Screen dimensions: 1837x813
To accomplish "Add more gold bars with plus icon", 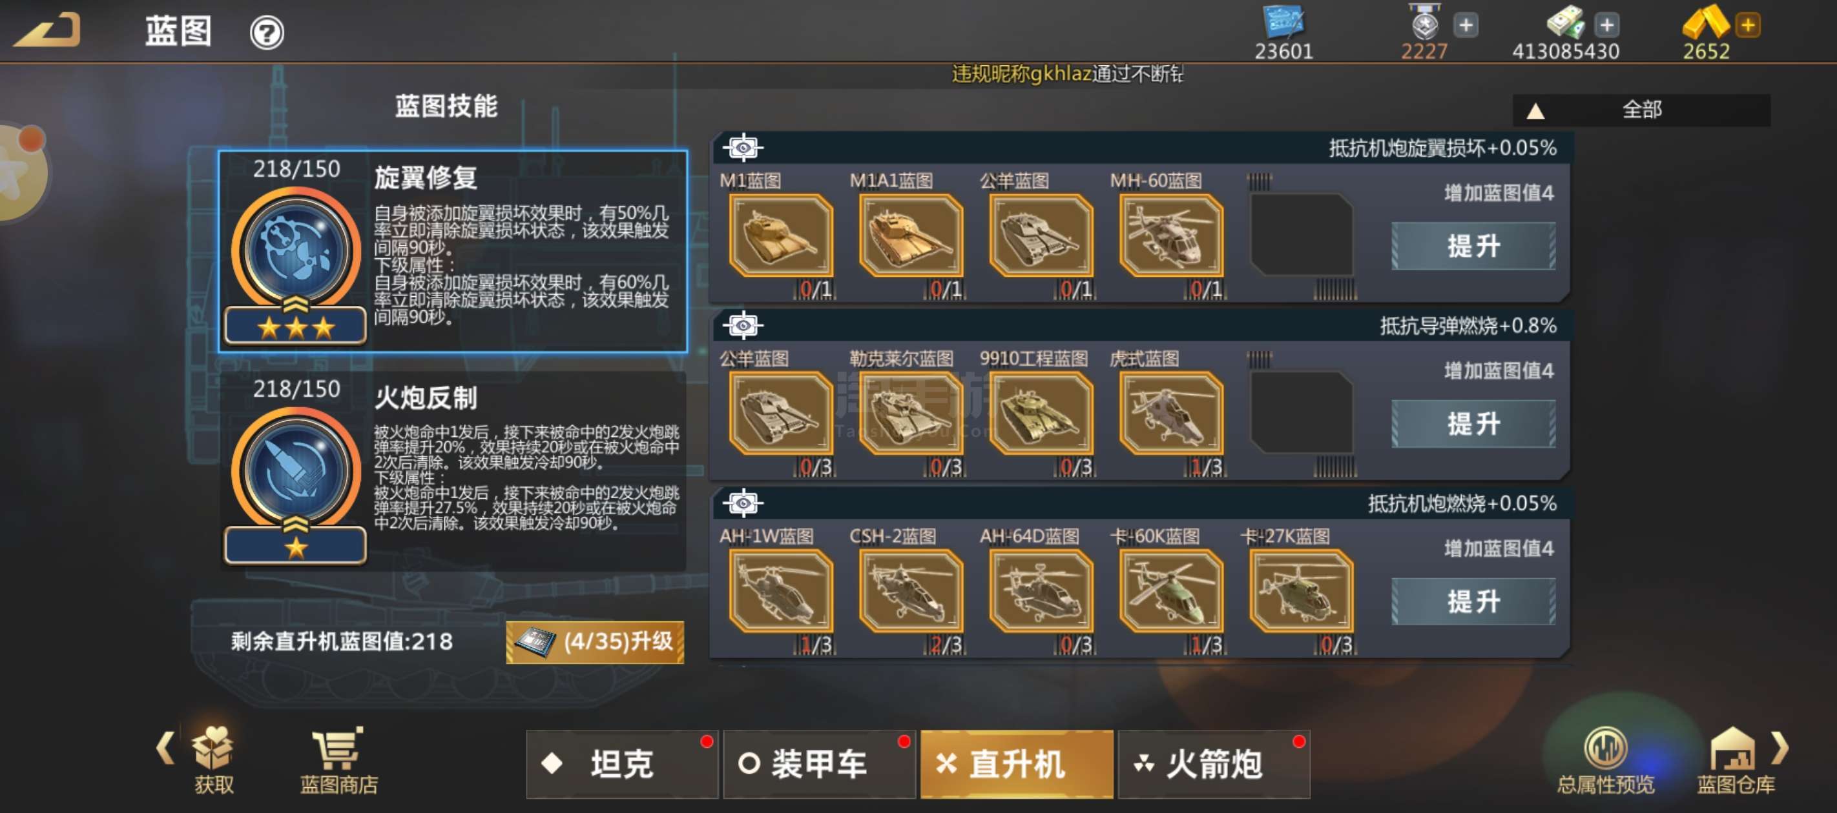I will coord(1748,25).
